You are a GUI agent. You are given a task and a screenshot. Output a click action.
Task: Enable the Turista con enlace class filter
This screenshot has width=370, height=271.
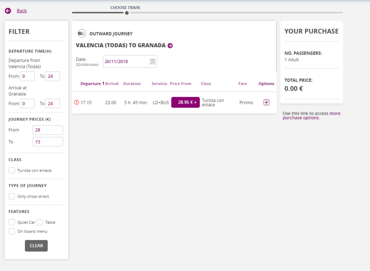click(12, 171)
